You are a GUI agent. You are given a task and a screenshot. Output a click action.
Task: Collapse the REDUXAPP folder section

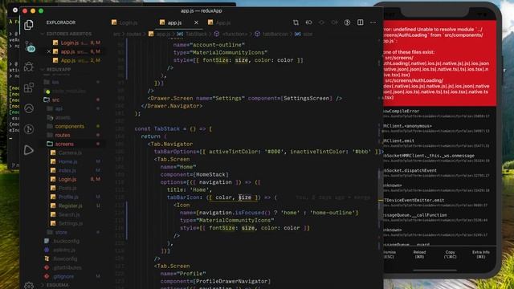[x=59, y=70]
